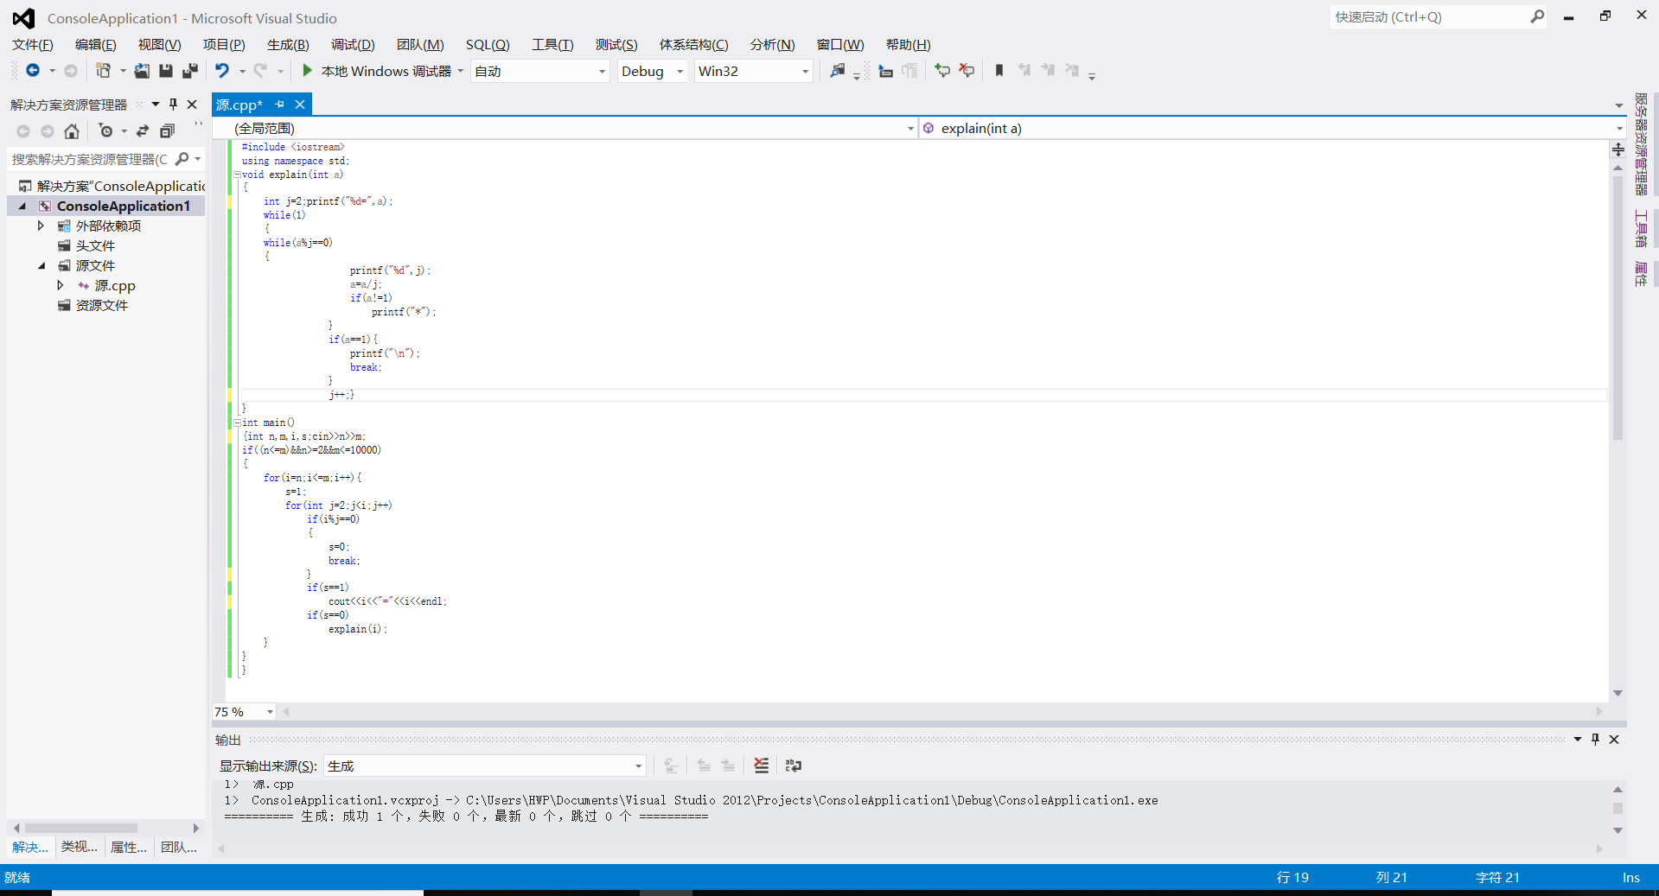Click Solution Explorer pending changes filter icon
The height and width of the screenshot is (896, 1659).
[x=105, y=131]
